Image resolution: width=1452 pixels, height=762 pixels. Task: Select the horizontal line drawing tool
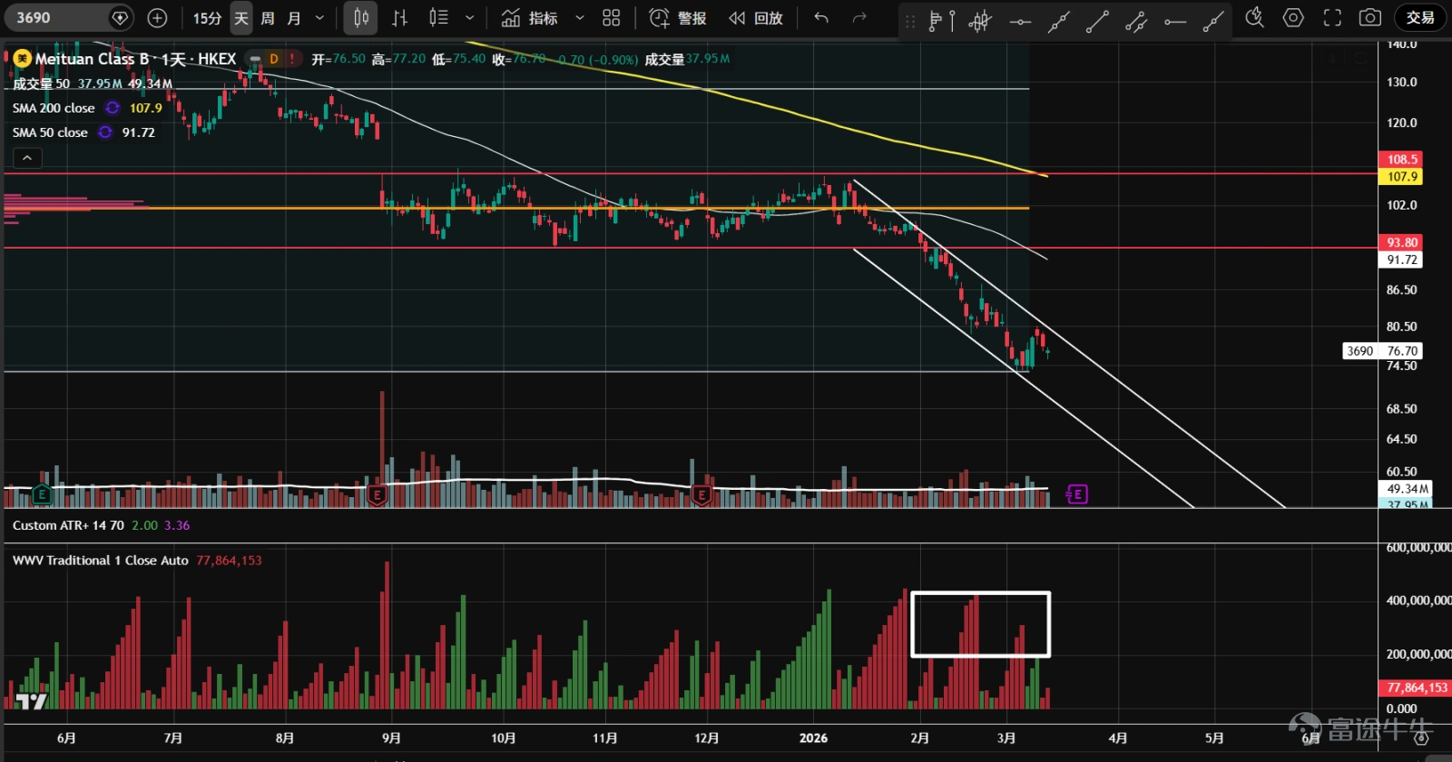(1020, 20)
